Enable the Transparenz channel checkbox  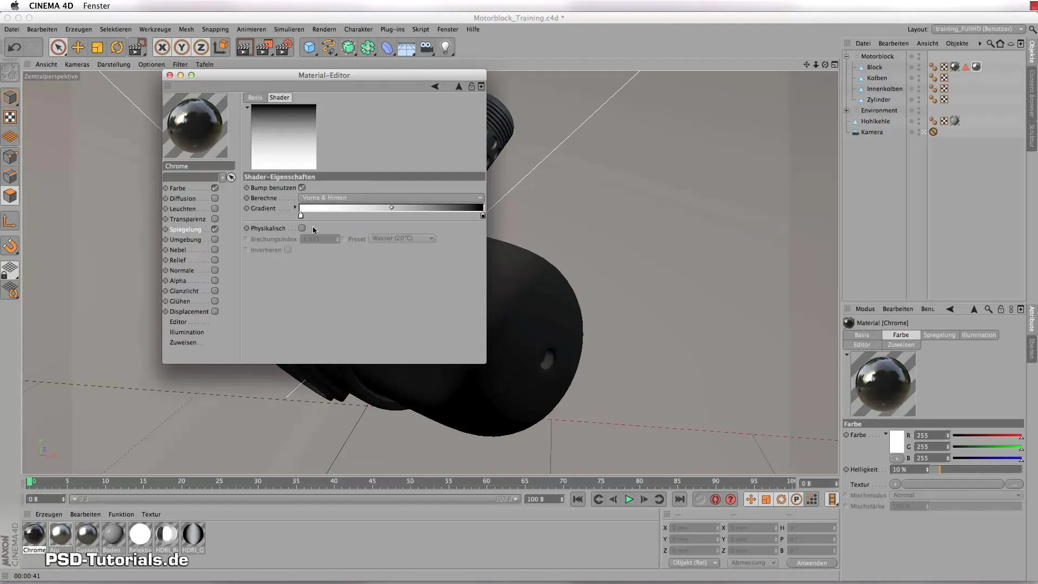[215, 219]
